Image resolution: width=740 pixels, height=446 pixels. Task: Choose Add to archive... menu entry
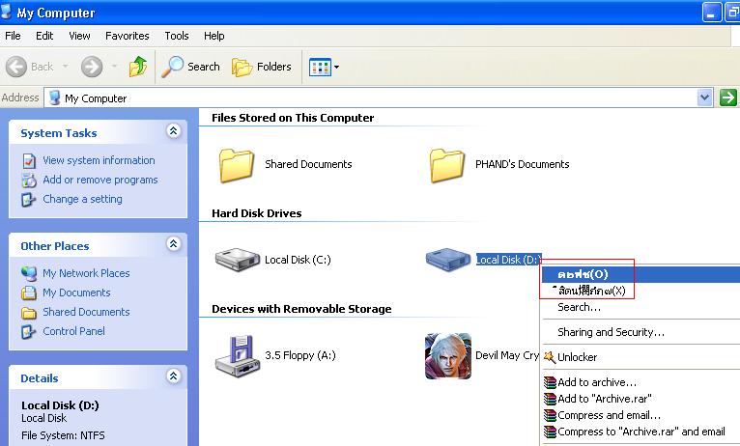[640, 382]
